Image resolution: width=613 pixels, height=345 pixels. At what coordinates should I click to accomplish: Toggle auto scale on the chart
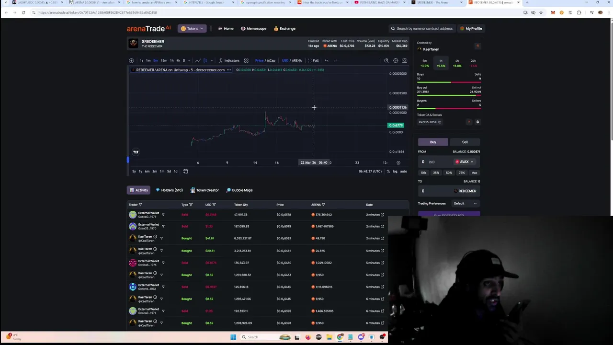coord(403,171)
